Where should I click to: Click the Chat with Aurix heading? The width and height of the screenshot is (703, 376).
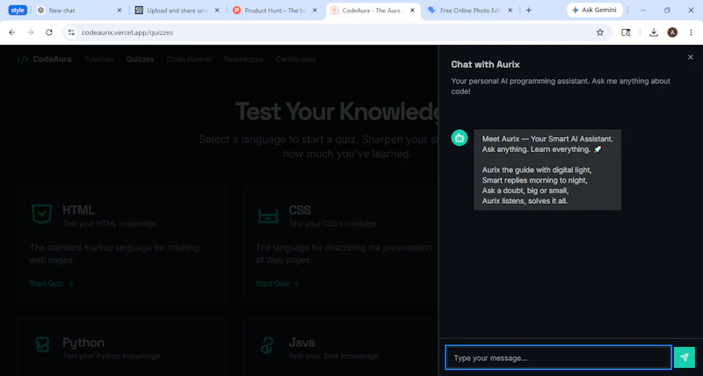485,64
